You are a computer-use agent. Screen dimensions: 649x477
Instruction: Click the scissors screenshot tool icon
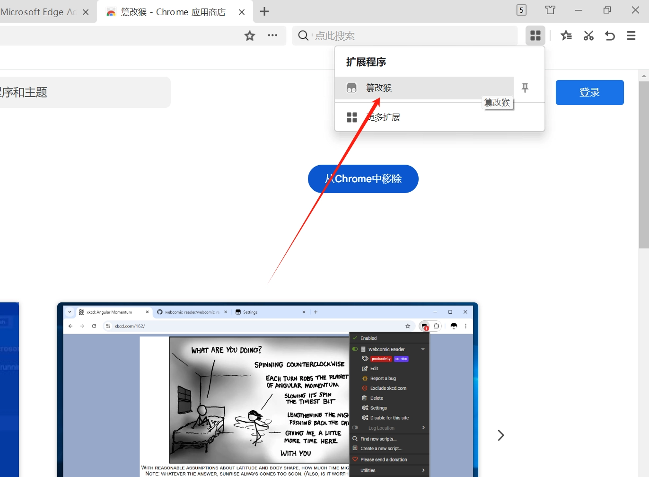(588, 35)
